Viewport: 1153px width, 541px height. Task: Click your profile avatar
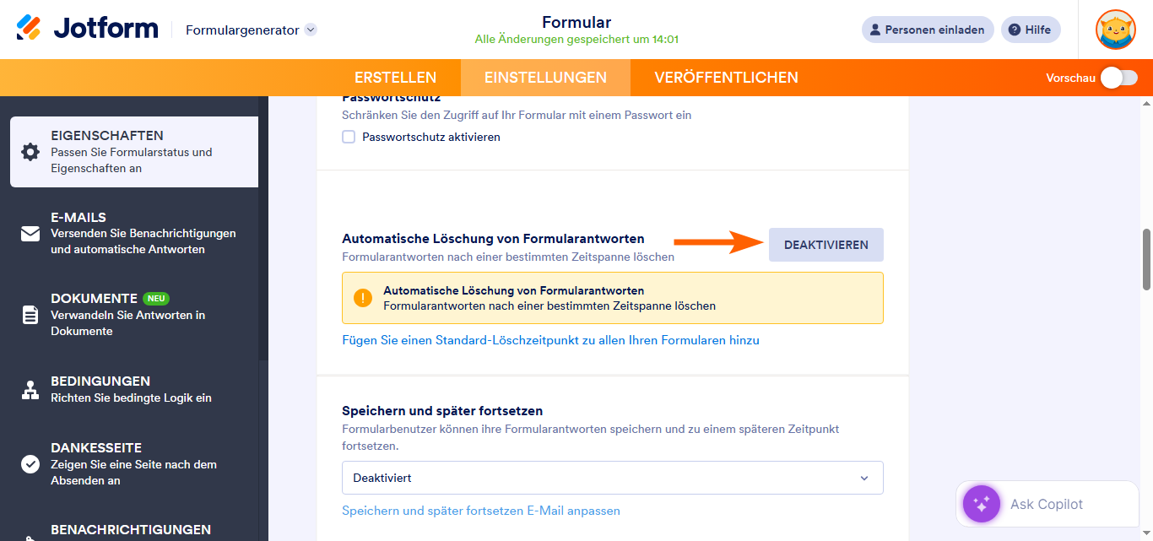pos(1115,29)
